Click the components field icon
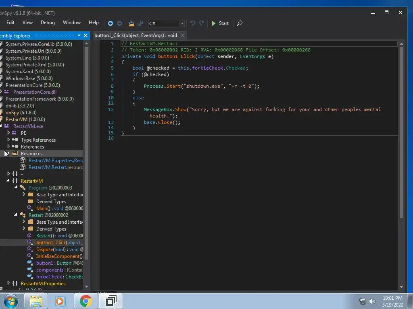This screenshot has height=309, width=413. coord(30,270)
